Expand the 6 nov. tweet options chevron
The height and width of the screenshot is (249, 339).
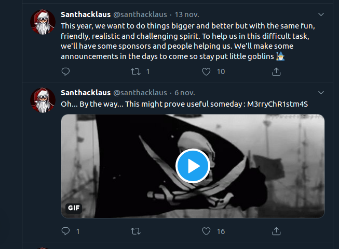pos(320,93)
